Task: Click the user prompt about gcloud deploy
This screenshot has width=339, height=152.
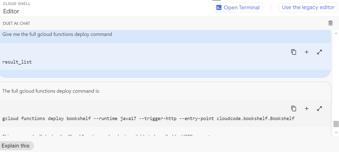Action: 57,34
